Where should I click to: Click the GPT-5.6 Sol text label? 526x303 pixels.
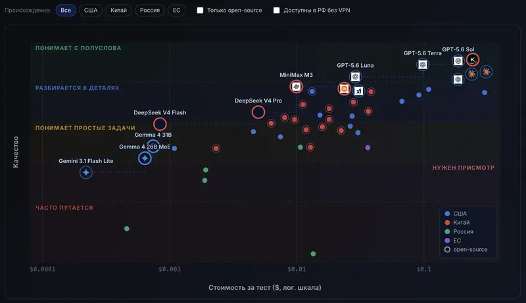coord(458,49)
